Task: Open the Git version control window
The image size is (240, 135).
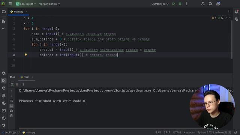Action: 4,126
